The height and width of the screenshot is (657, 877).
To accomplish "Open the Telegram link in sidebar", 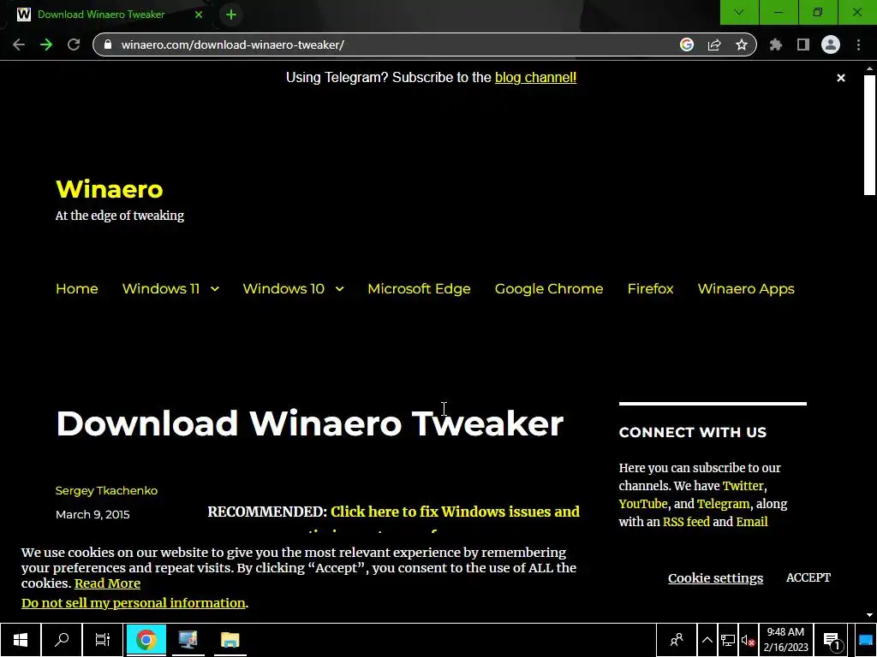I will pos(723,504).
